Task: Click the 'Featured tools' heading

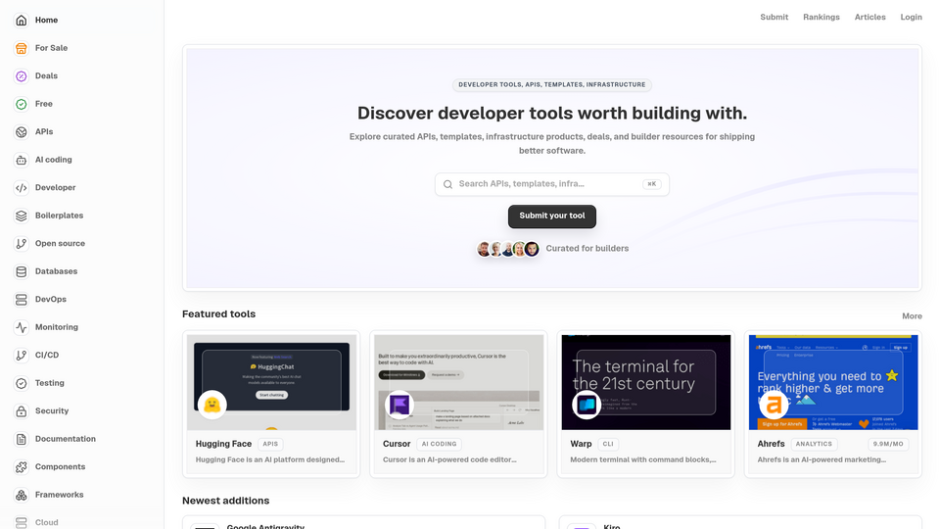Action: 218,314
